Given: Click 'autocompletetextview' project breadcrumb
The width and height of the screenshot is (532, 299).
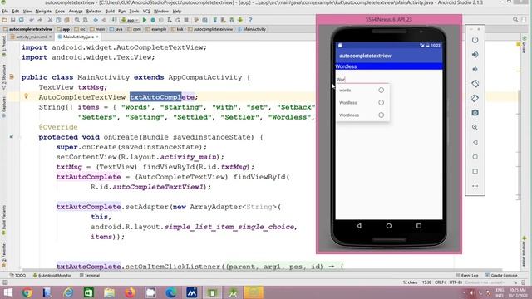Looking at the screenshot, I should [x=27, y=29].
